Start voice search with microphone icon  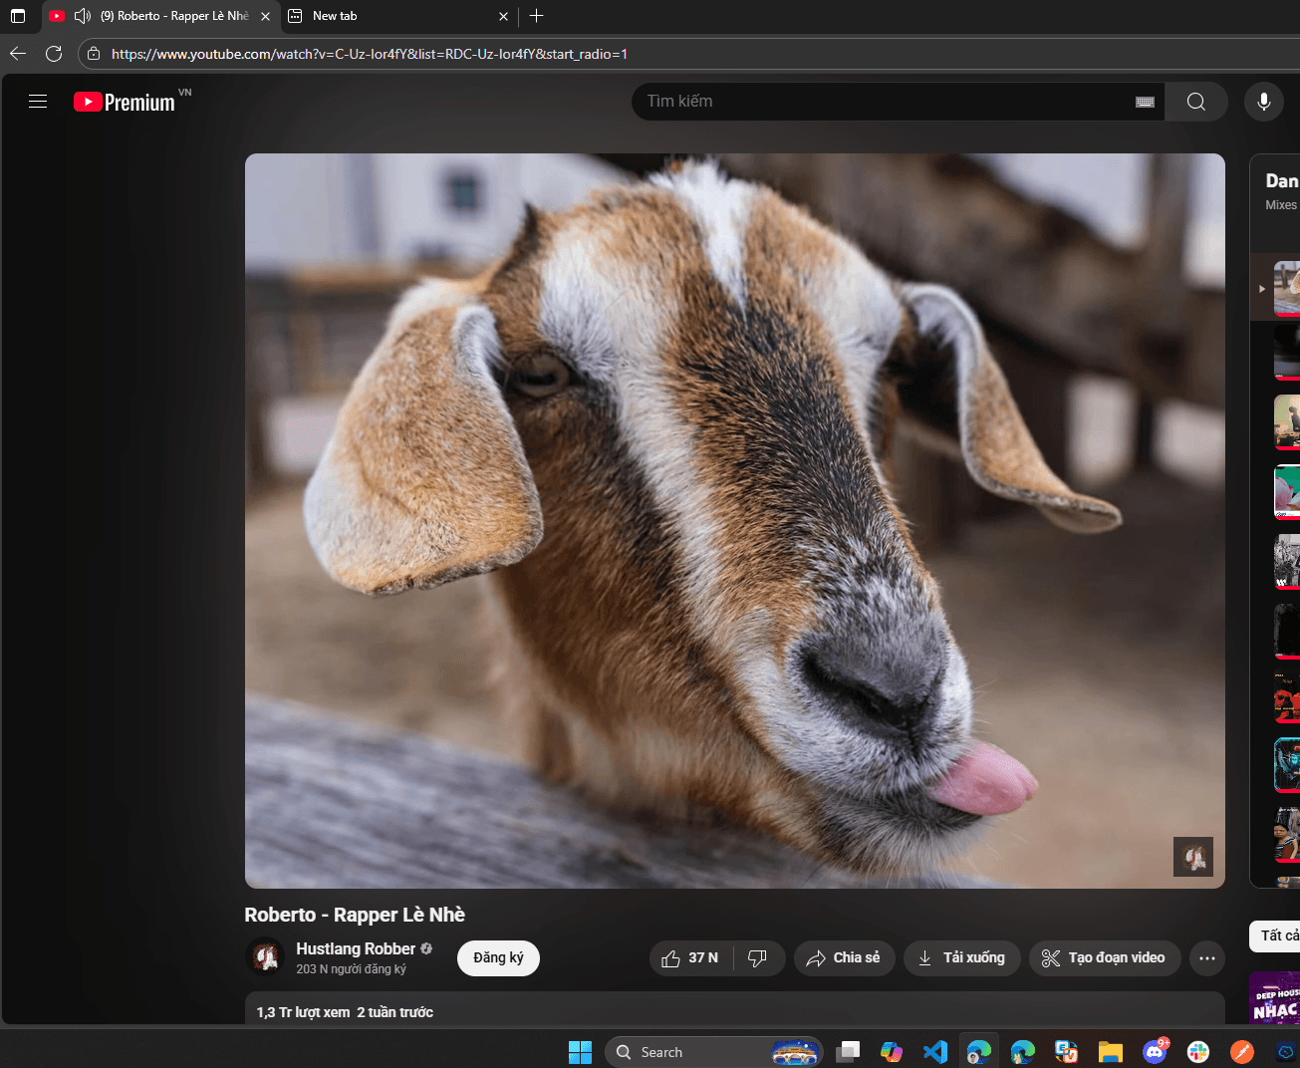click(1263, 102)
